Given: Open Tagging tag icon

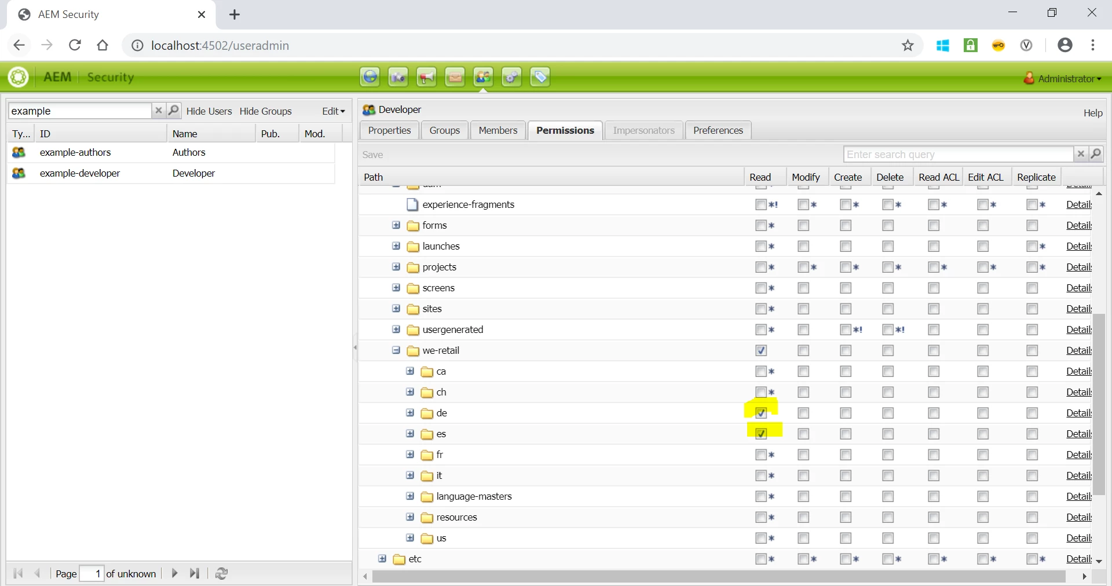Looking at the screenshot, I should pos(540,77).
